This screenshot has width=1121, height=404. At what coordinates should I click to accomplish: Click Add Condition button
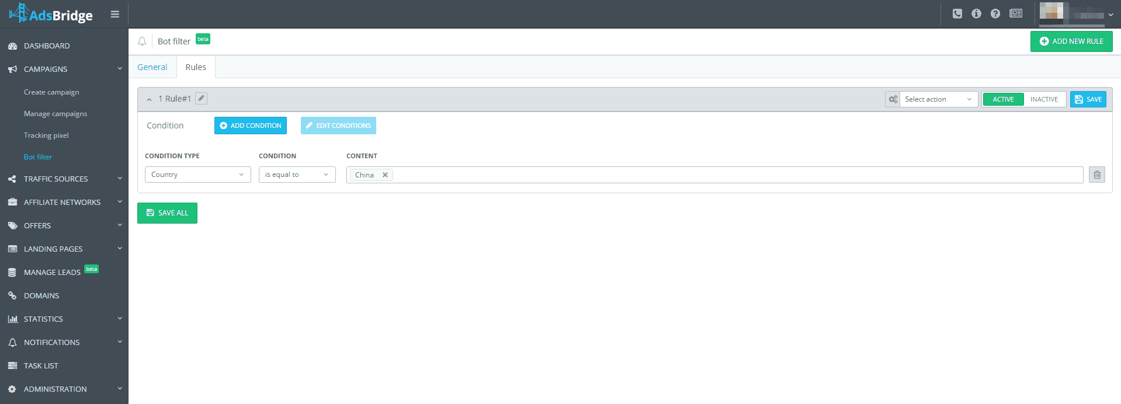[x=251, y=126]
